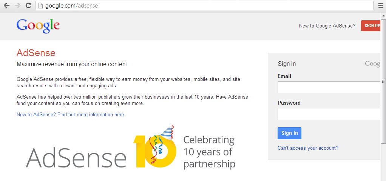Open the Chrome hamburger menu
This screenshot has height=181, width=386.
click(x=381, y=5)
